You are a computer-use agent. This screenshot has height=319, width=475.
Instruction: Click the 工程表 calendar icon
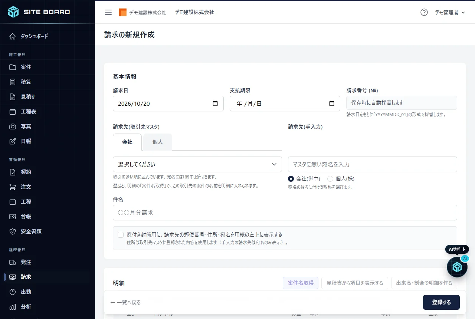tap(13, 112)
